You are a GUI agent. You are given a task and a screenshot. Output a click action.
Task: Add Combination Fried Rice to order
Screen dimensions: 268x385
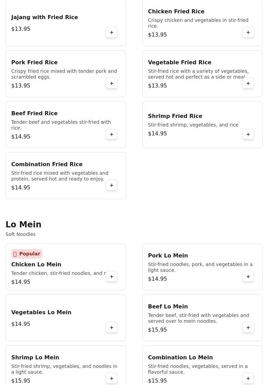click(112, 185)
